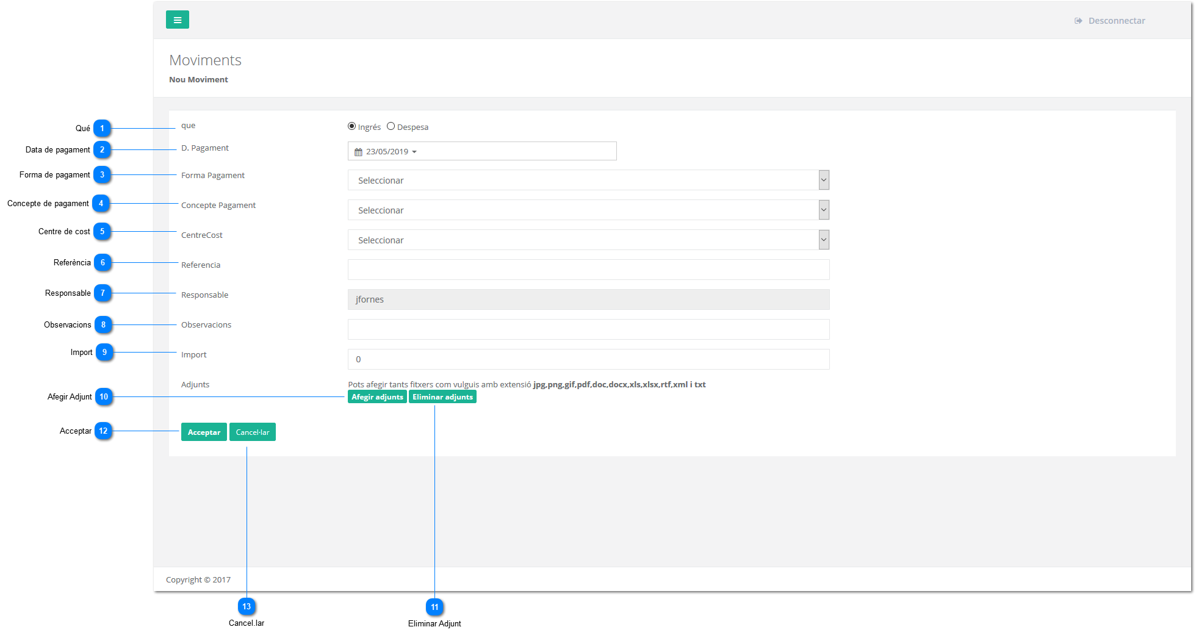Open the CentreCost select list

click(588, 240)
